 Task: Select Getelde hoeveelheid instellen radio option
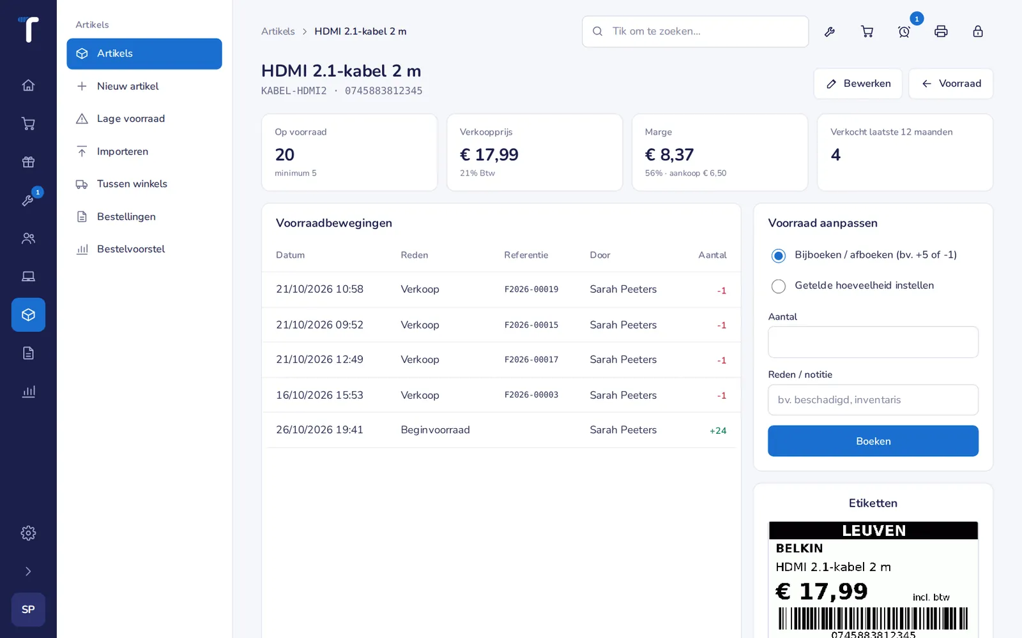pyautogui.click(x=778, y=286)
